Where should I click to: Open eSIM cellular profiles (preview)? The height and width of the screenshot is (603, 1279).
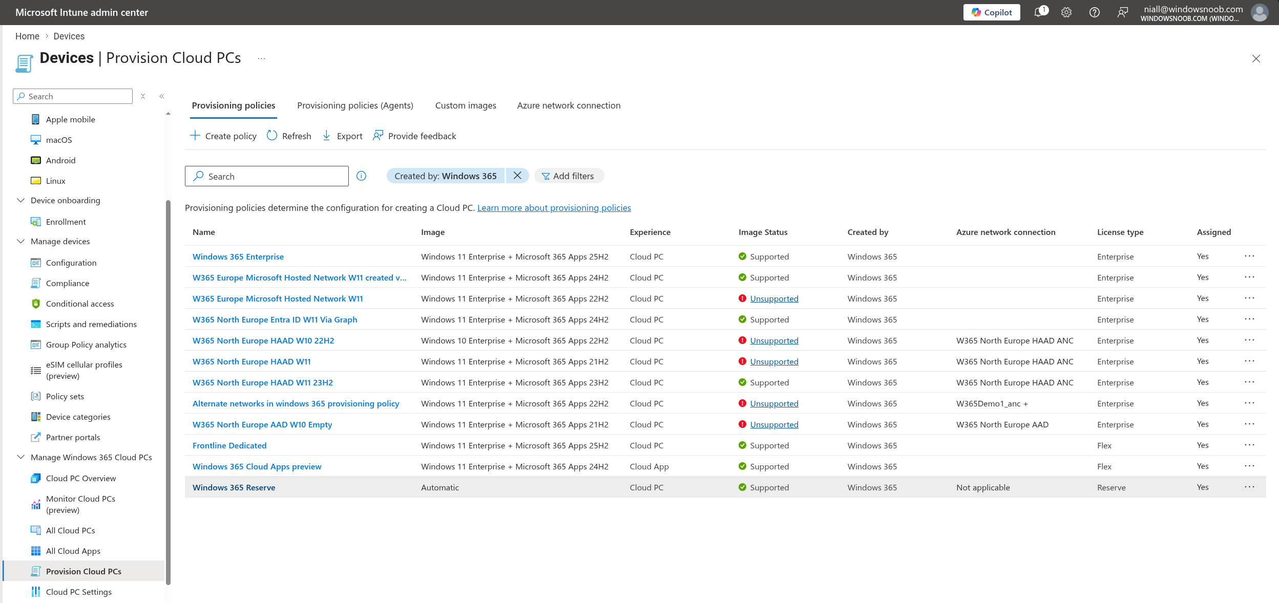[x=84, y=370]
